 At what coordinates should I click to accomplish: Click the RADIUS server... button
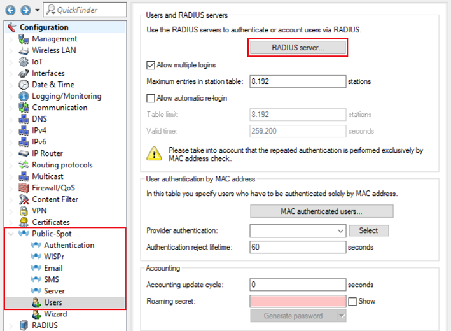point(298,48)
